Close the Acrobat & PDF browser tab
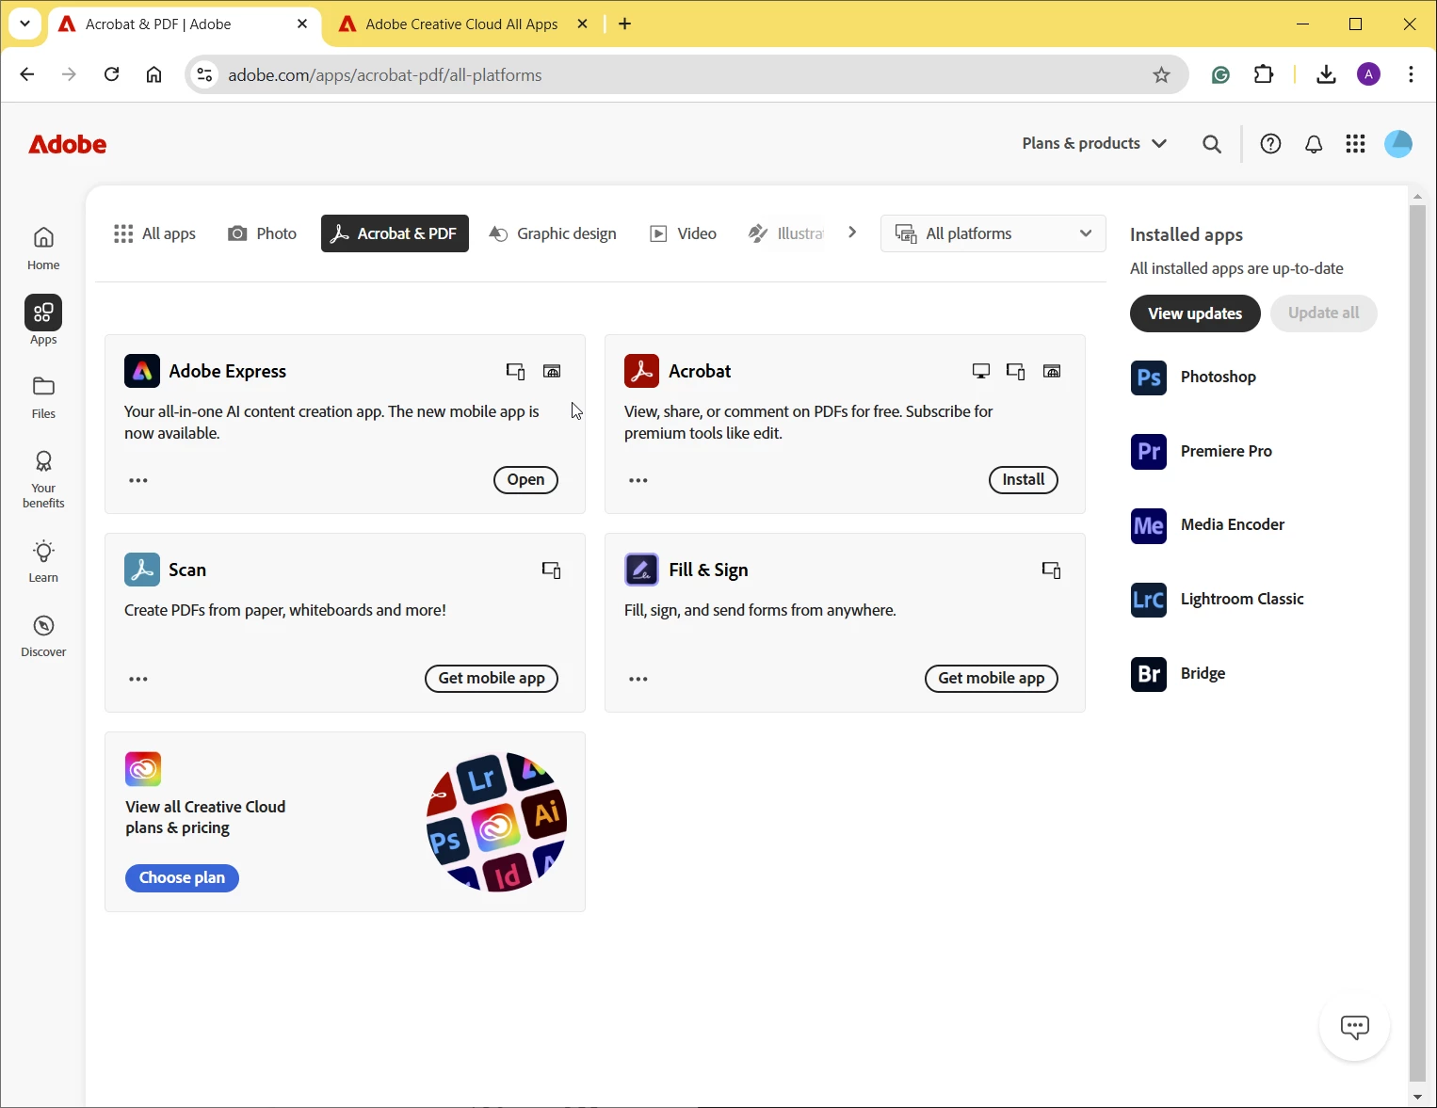 point(302,24)
